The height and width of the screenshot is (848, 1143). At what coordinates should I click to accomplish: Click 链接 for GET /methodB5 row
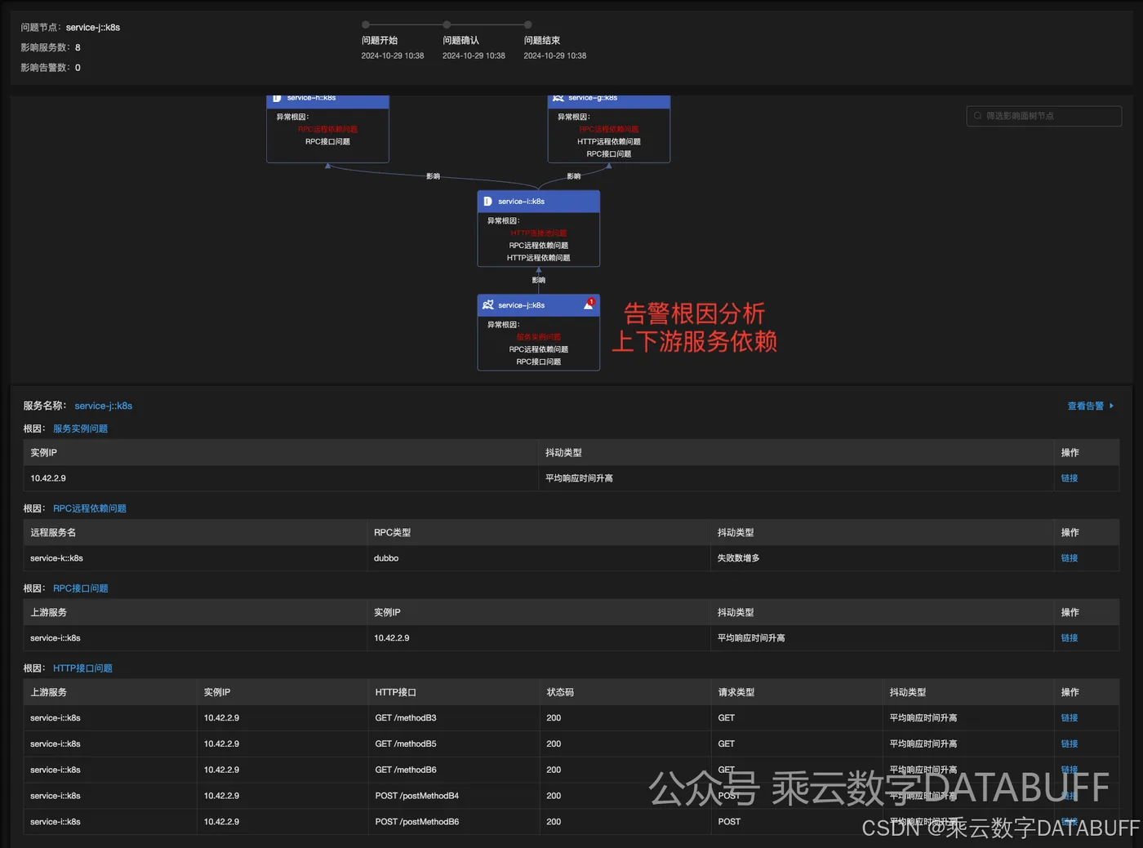point(1070,744)
